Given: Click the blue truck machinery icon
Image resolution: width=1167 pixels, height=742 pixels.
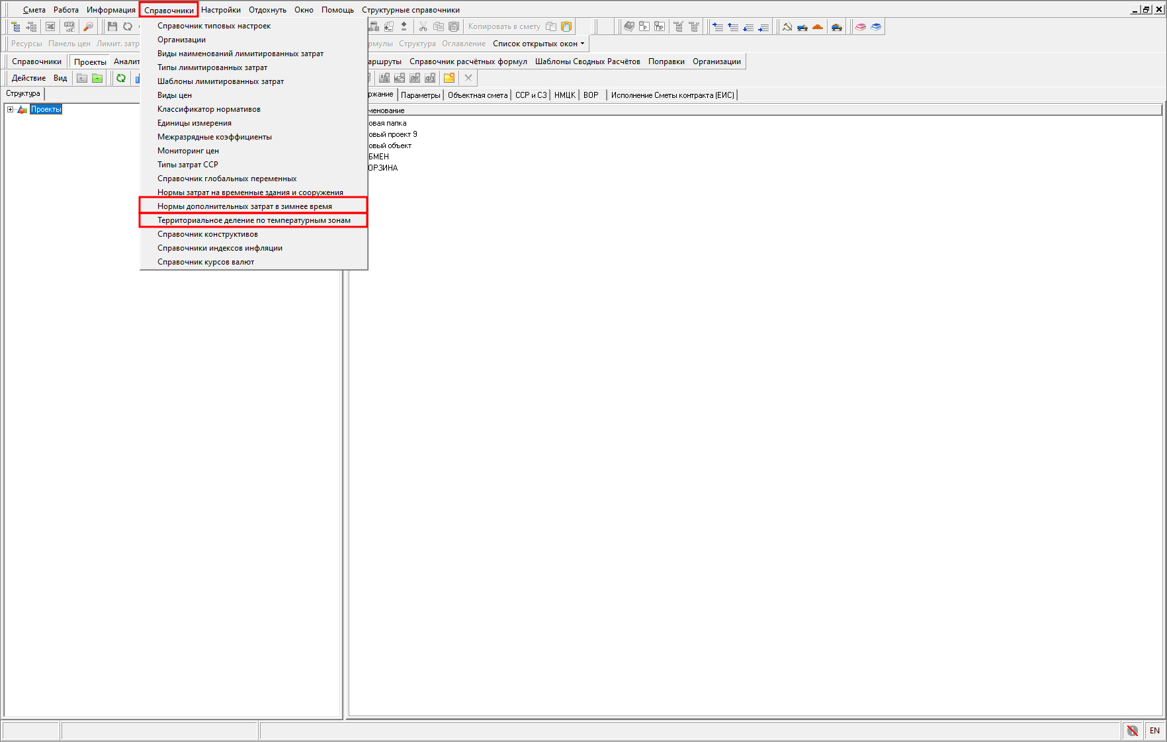Looking at the screenshot, I should 802,26.
